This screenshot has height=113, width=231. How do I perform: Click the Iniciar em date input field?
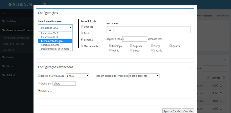click(151, 30)
